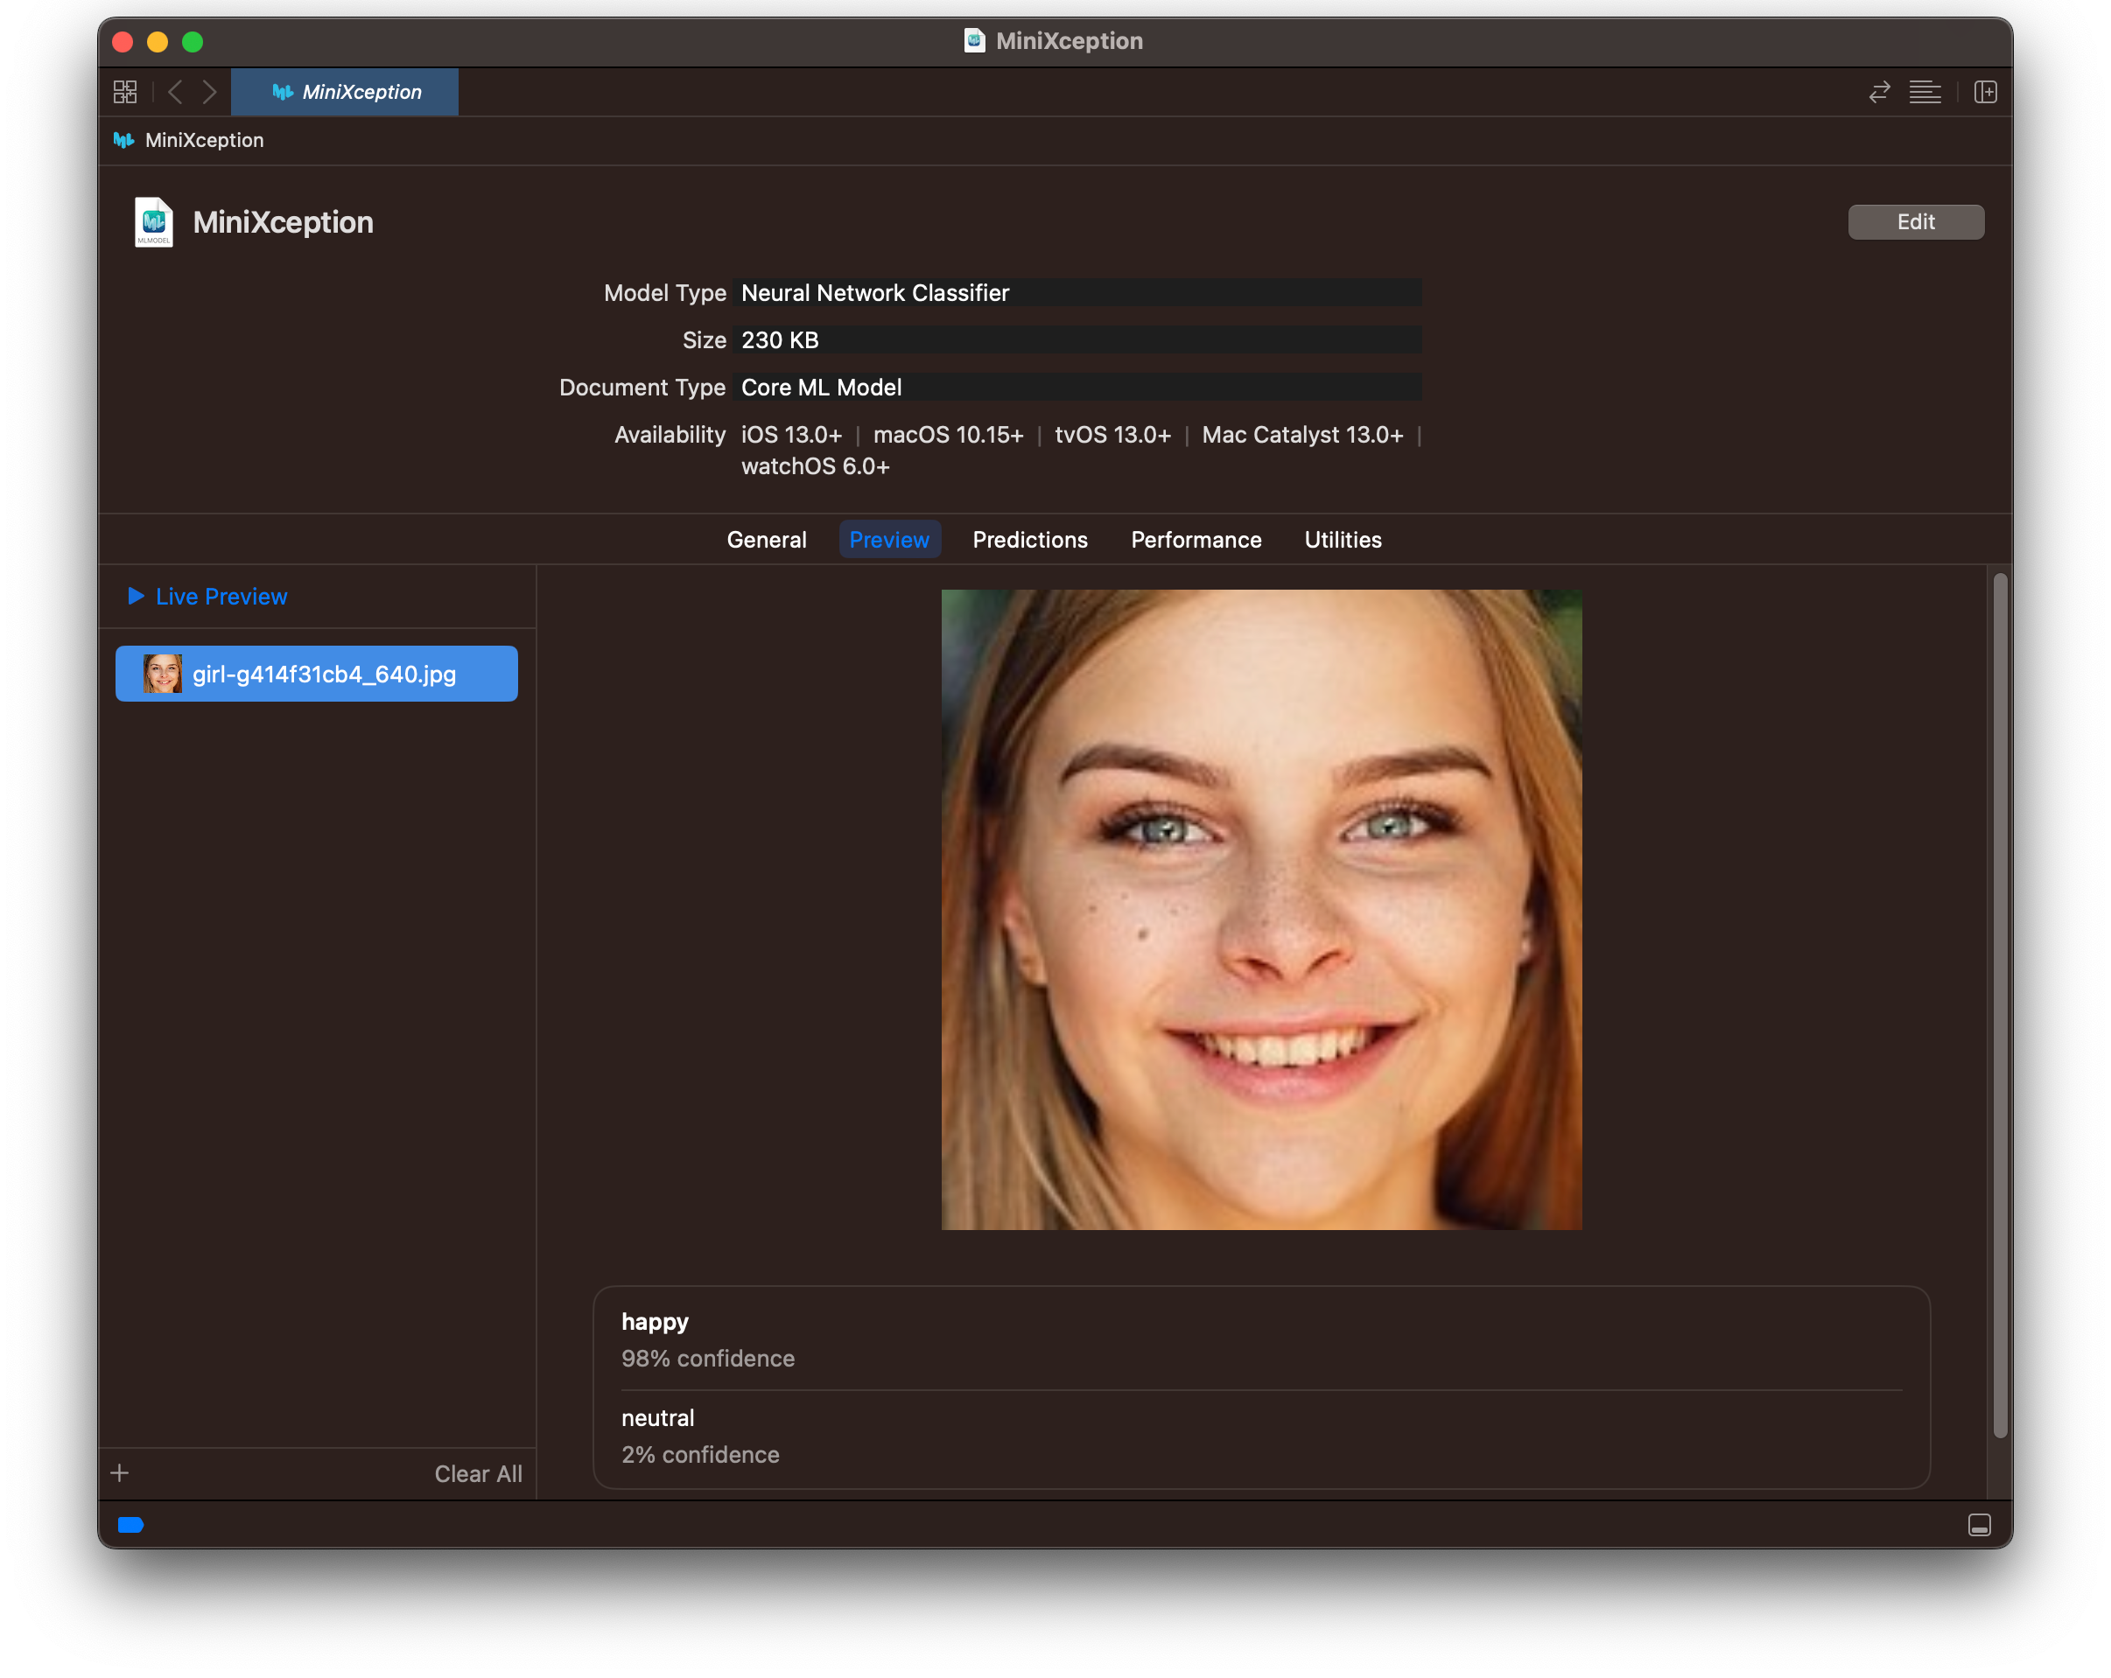Click the related items grid icon
Viewport: 2111px width, 1678px height.
click(125, 92)
